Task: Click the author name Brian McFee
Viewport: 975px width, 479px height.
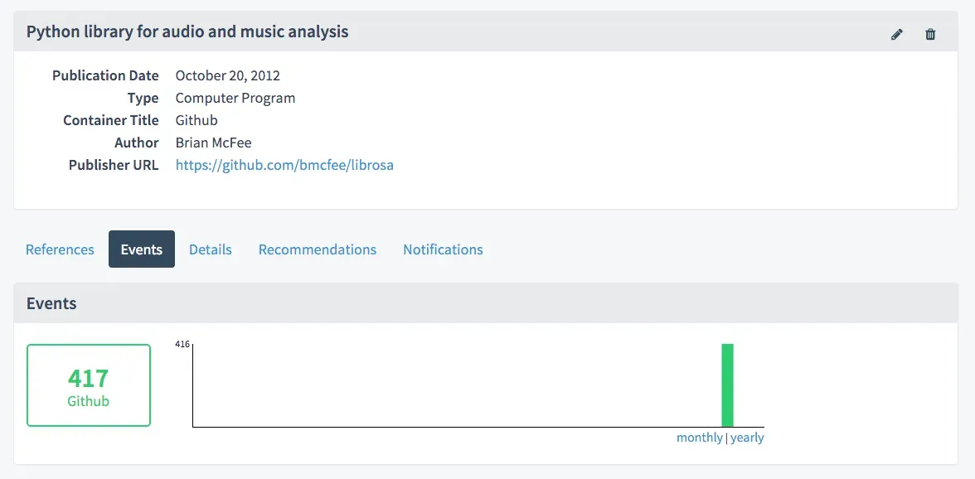Action: [213, 143]
